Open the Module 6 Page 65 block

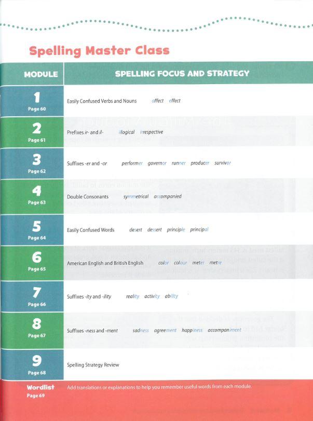[x=32, y=263]
